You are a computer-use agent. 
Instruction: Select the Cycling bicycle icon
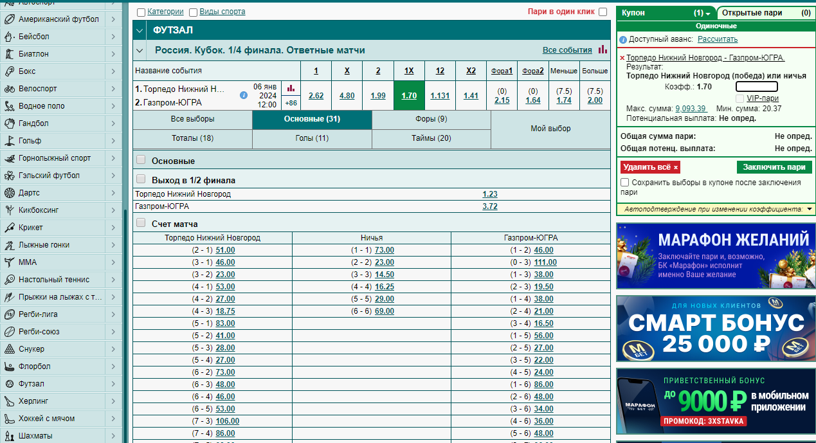[x=9, y=89]
